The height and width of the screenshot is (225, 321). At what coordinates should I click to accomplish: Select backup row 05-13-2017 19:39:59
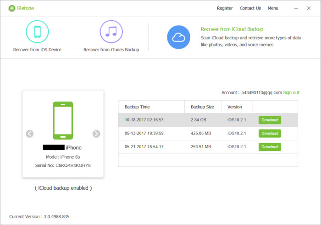(208, 134)
